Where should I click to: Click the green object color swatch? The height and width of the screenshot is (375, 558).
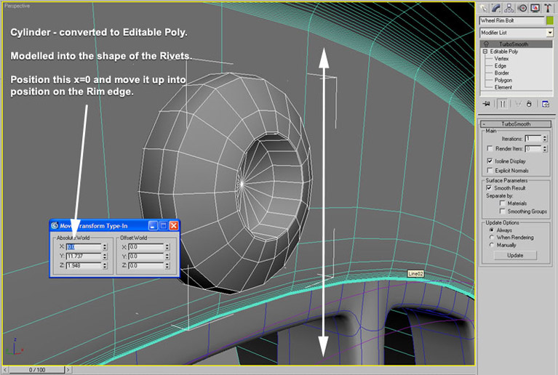(x=549, y=20)
